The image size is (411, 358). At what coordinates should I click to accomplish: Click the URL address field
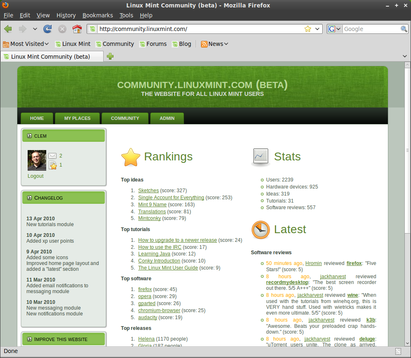[200, 29]
